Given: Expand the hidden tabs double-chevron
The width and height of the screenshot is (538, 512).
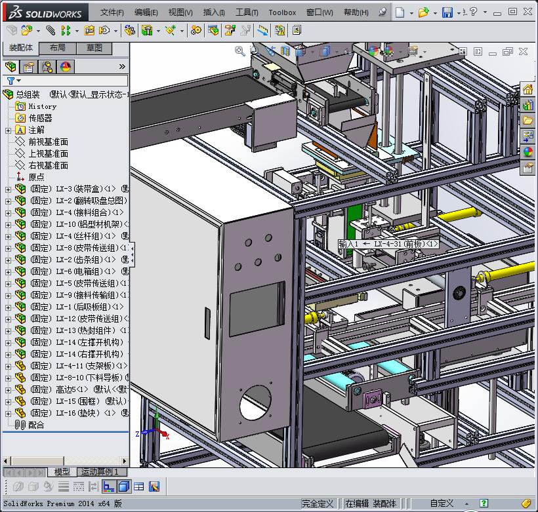Looking at the screenshot, I should point(121,67).
